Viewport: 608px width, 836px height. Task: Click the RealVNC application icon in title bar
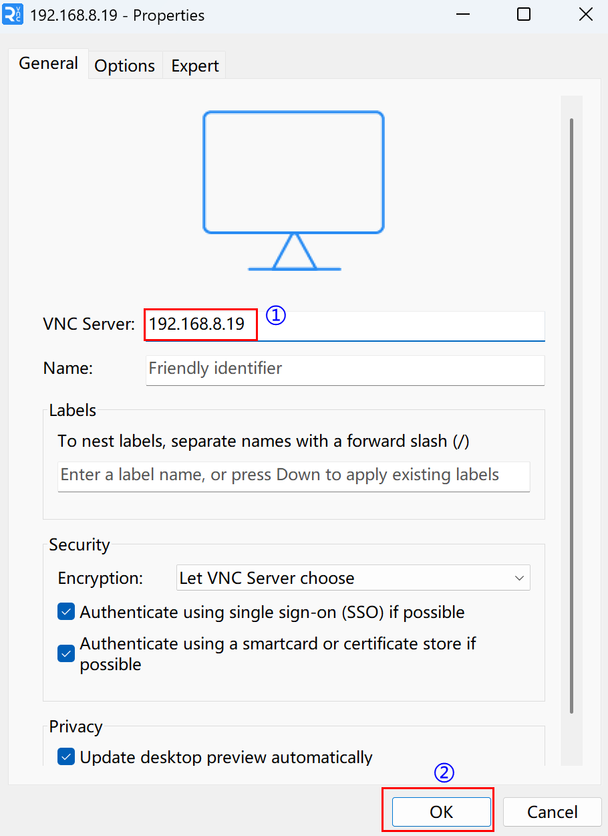coord(13,14)
